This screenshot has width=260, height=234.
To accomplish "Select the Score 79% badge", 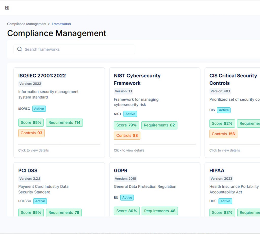I will pos(126,125).
